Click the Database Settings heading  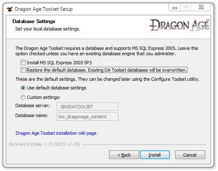tap(34, 21)
